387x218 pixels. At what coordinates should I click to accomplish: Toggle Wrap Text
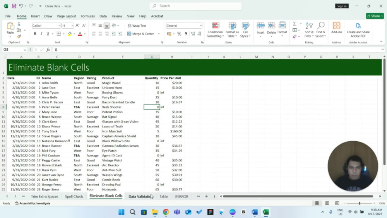click(x=137, y=26)
